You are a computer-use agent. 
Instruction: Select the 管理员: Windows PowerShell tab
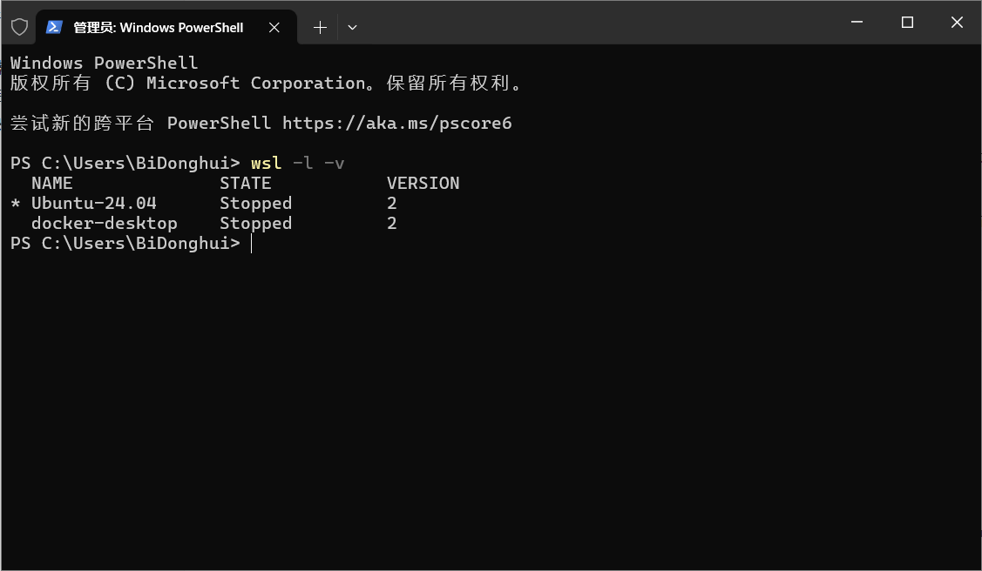157,27
